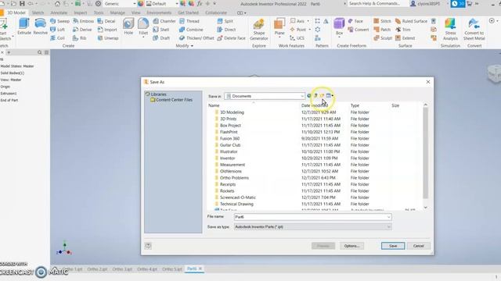Click the Save button in the dialog

393,246
